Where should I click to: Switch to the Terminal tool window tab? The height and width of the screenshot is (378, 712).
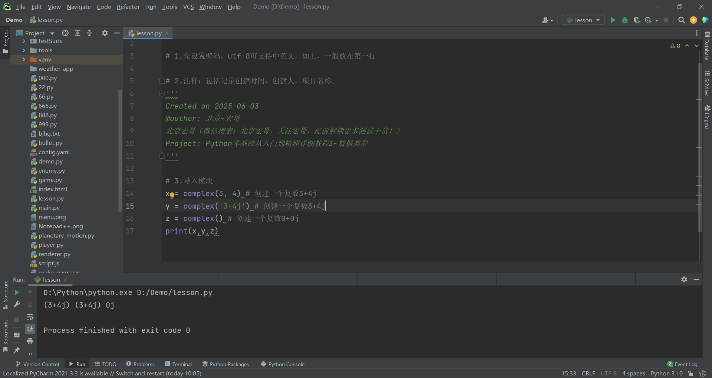click(x=178, y=364)
